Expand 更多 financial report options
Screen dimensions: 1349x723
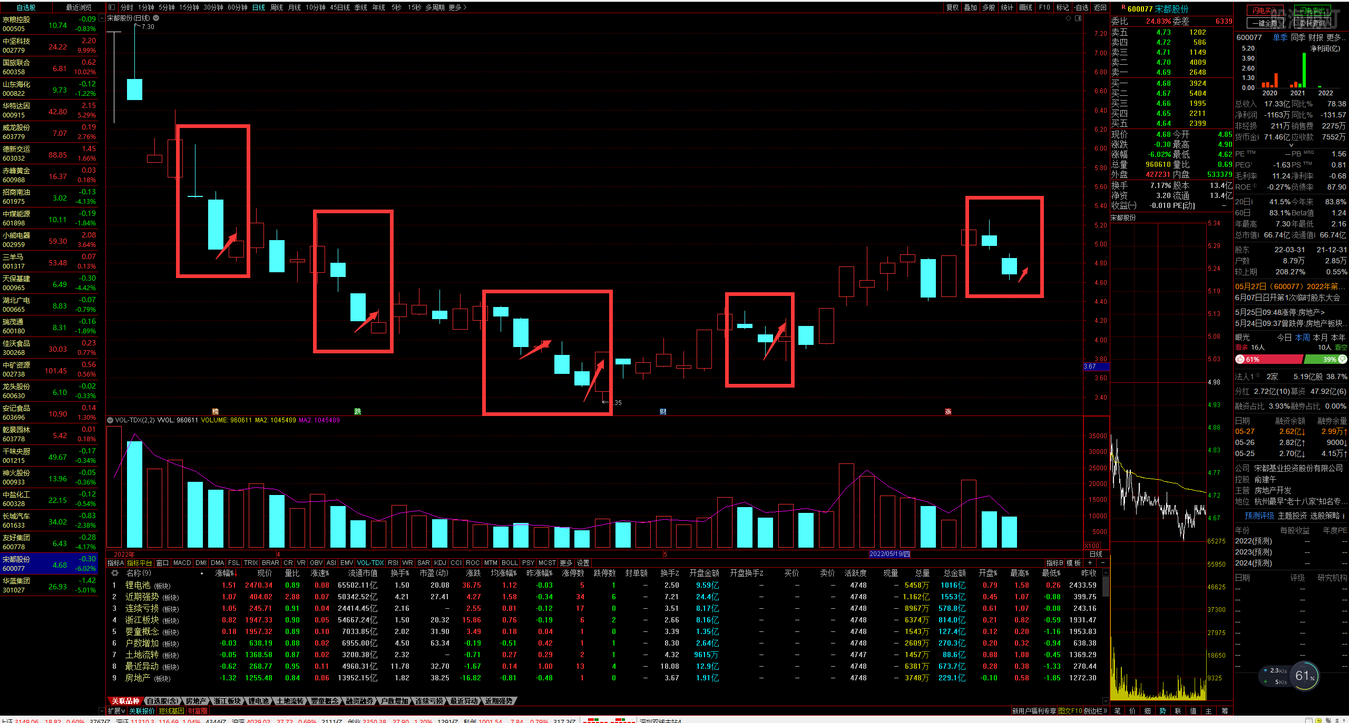1335,37
